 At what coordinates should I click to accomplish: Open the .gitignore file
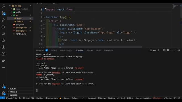point(20,25)
